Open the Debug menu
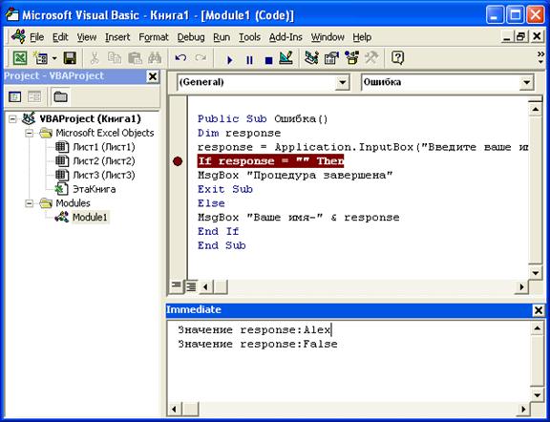 [x=191, y=37]
